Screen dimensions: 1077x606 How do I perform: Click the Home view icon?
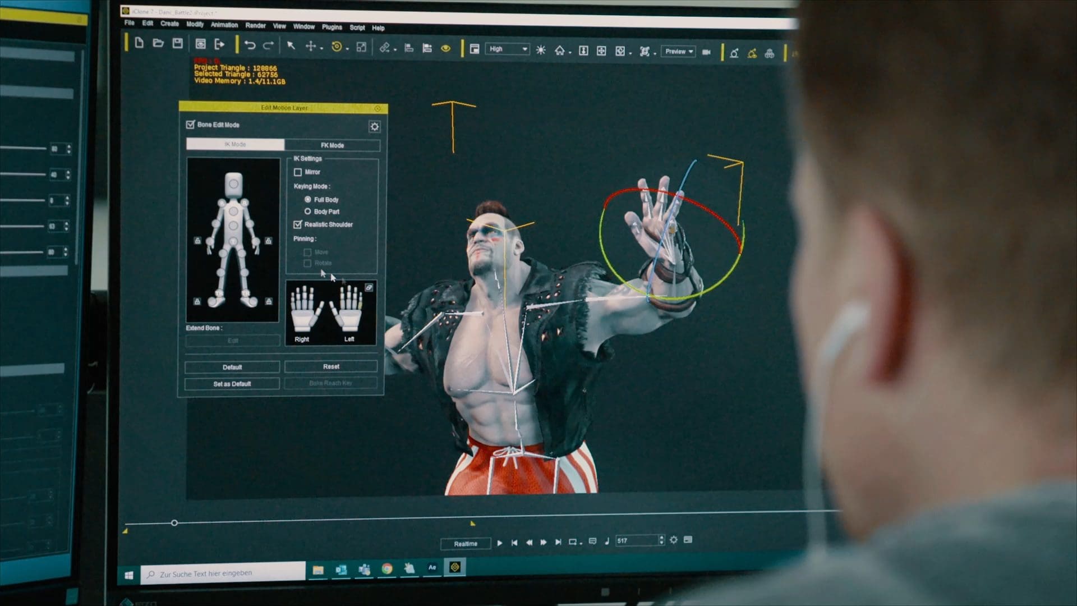pos(559,50)
